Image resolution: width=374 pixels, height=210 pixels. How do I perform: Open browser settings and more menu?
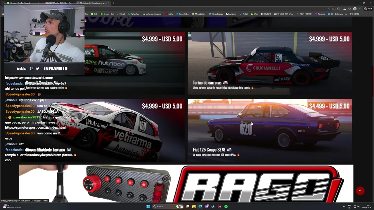click(360, 9)
